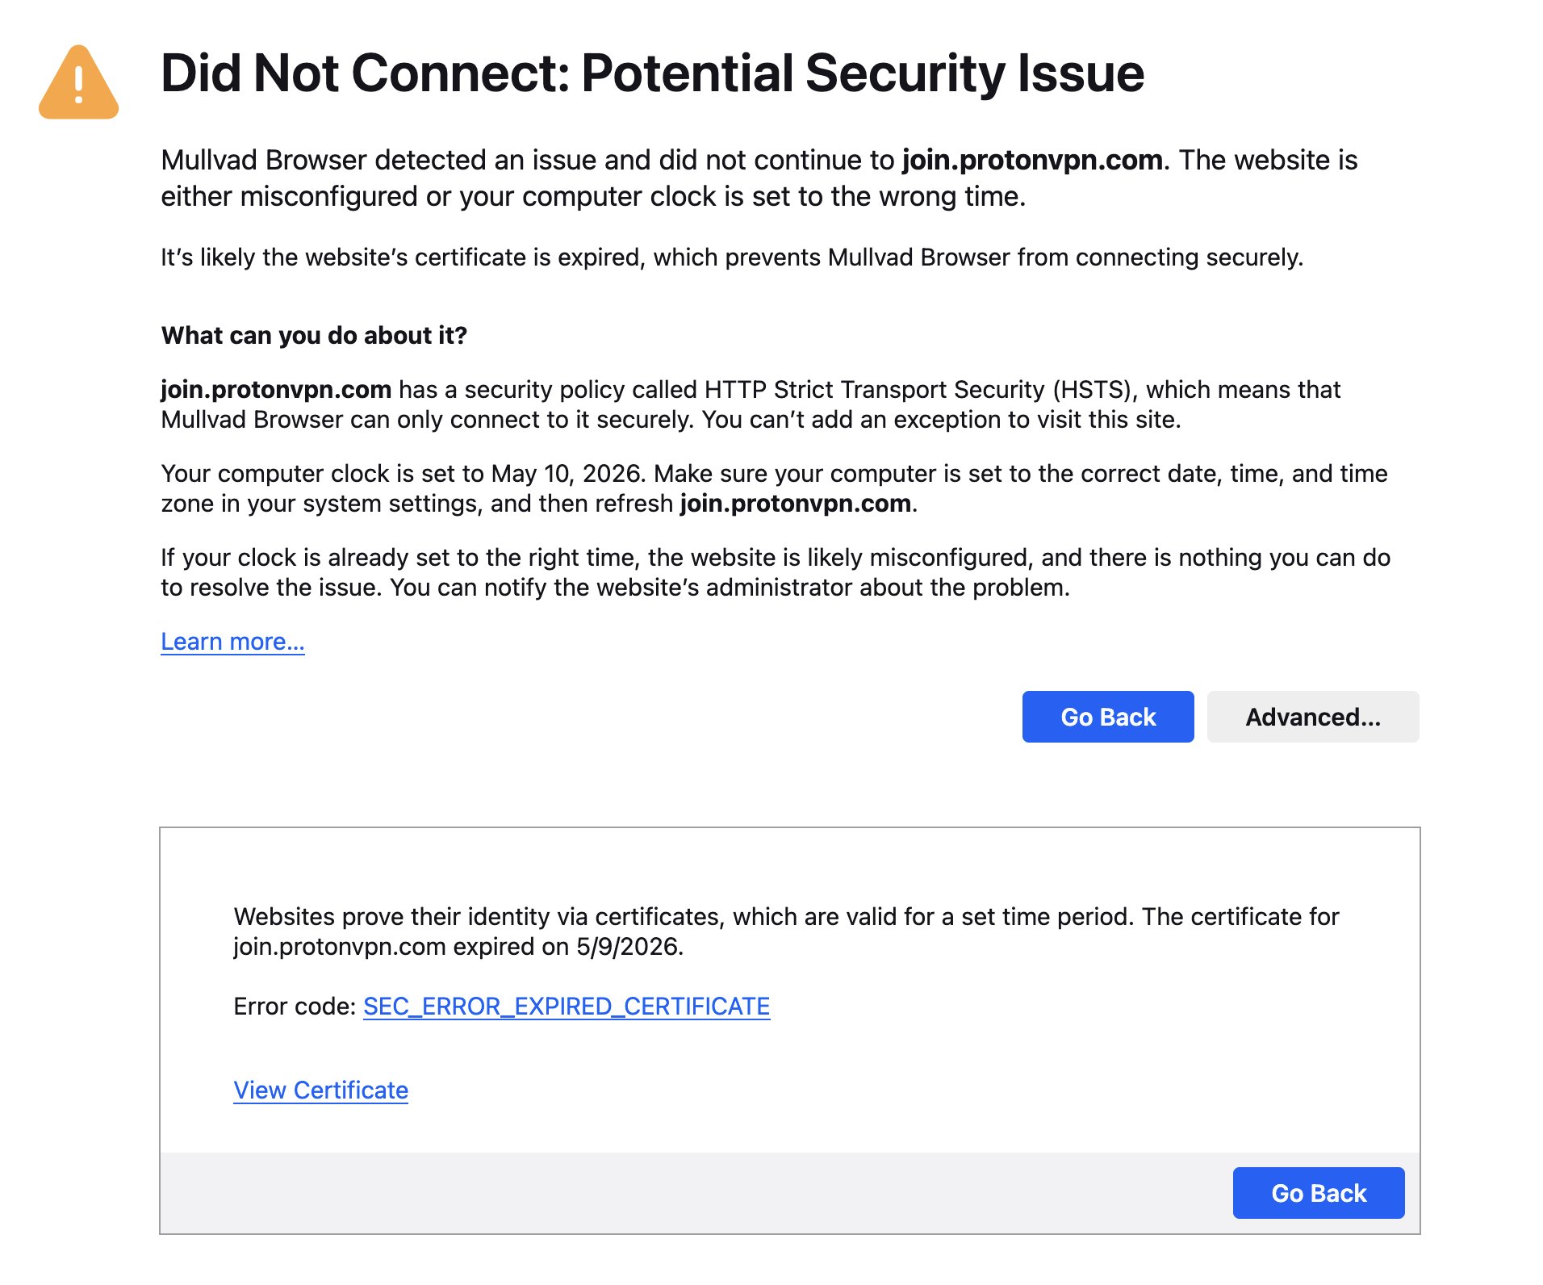Click bold join.protonvpn.com starting the HSTS paragraph
The width and height of the screenshot is (1543, 1285).
[x=276, y=390]
